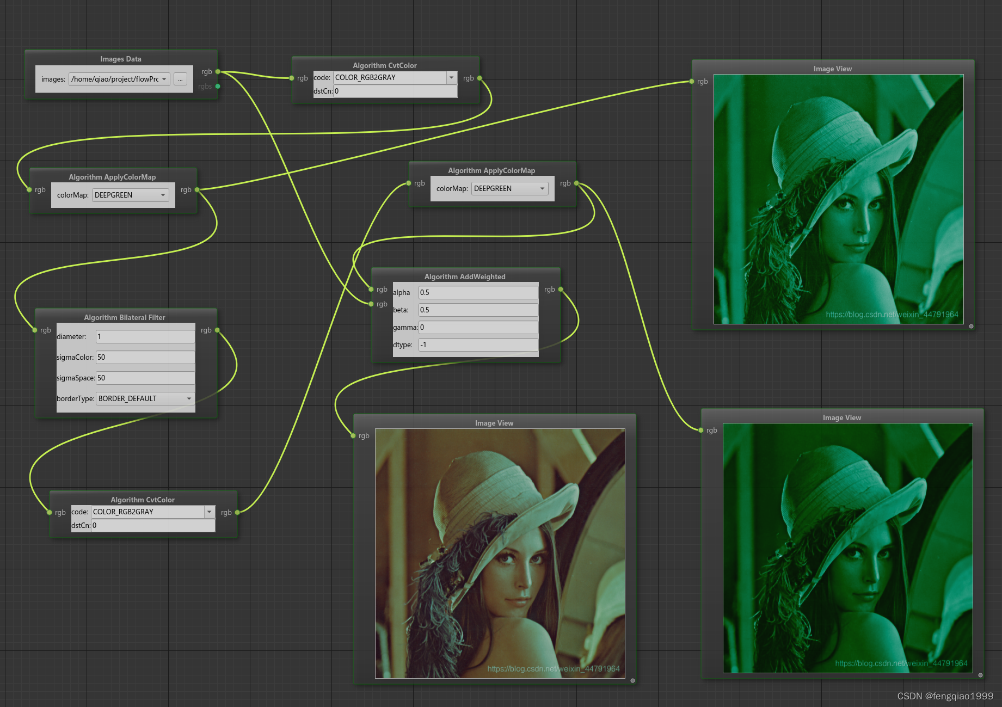The width and height of the screenshot is (1002, 707).
Task: Click the lower rgb input port of AddWeighted
Action: (371, 304)
